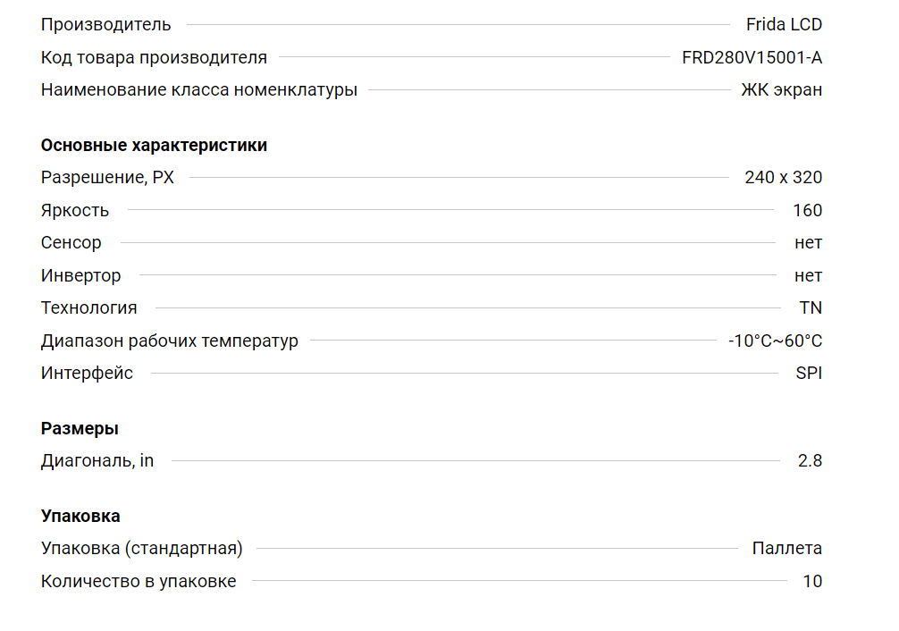
Task: Click the TN technology value
Action: coord(811,308)
